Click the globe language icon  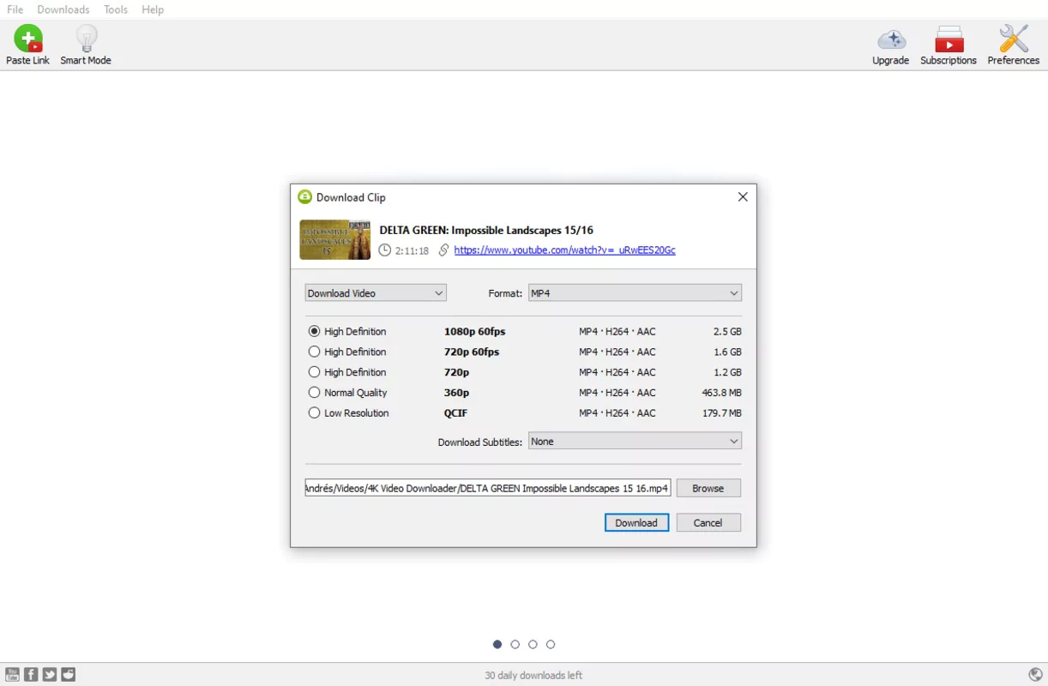tap(1036, 674)
